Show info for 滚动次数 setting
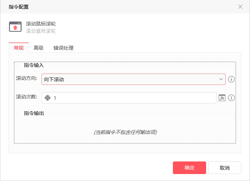 pyautogui.click(x=231, y=98)
